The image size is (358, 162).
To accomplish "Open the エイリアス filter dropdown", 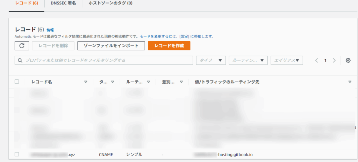I will click(x=287, y=61).
